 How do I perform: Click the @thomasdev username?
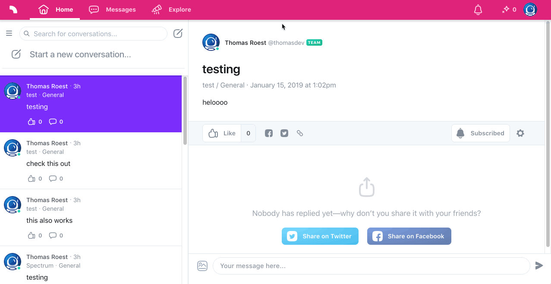coord(287,43)
